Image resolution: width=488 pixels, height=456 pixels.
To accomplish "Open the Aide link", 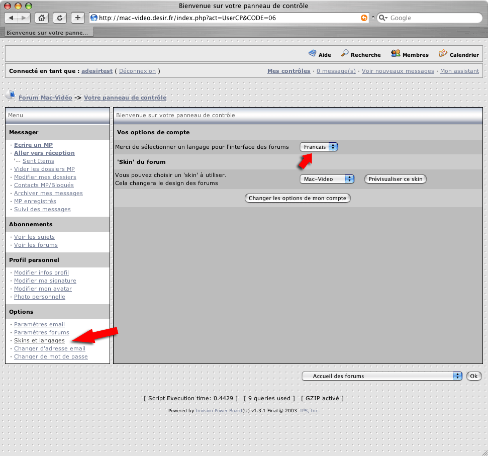I will [325, 55].
